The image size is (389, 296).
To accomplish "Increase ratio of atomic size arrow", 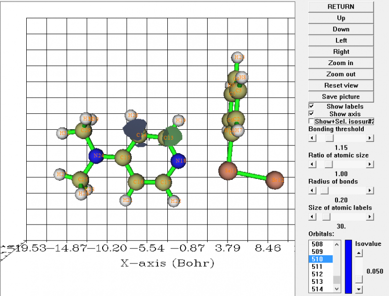I will point(370,164).
